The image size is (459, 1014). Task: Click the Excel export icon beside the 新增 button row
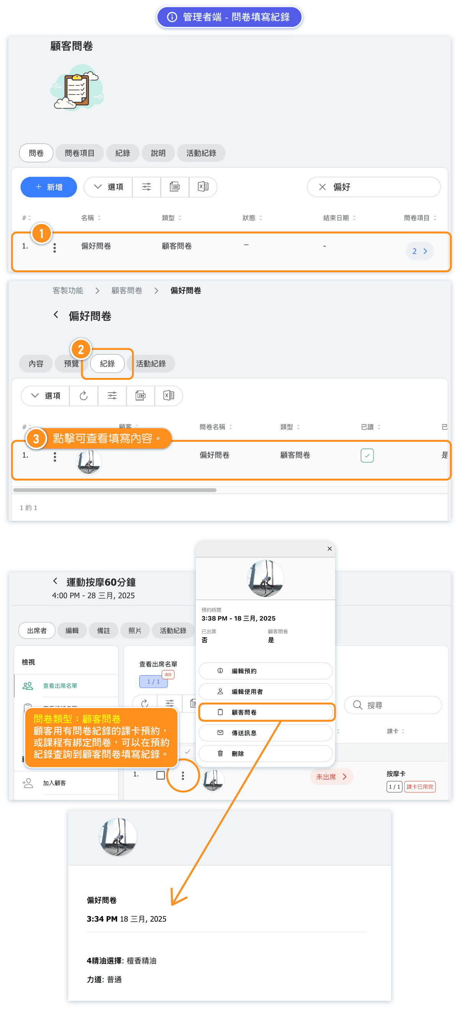tap(203, 187)
